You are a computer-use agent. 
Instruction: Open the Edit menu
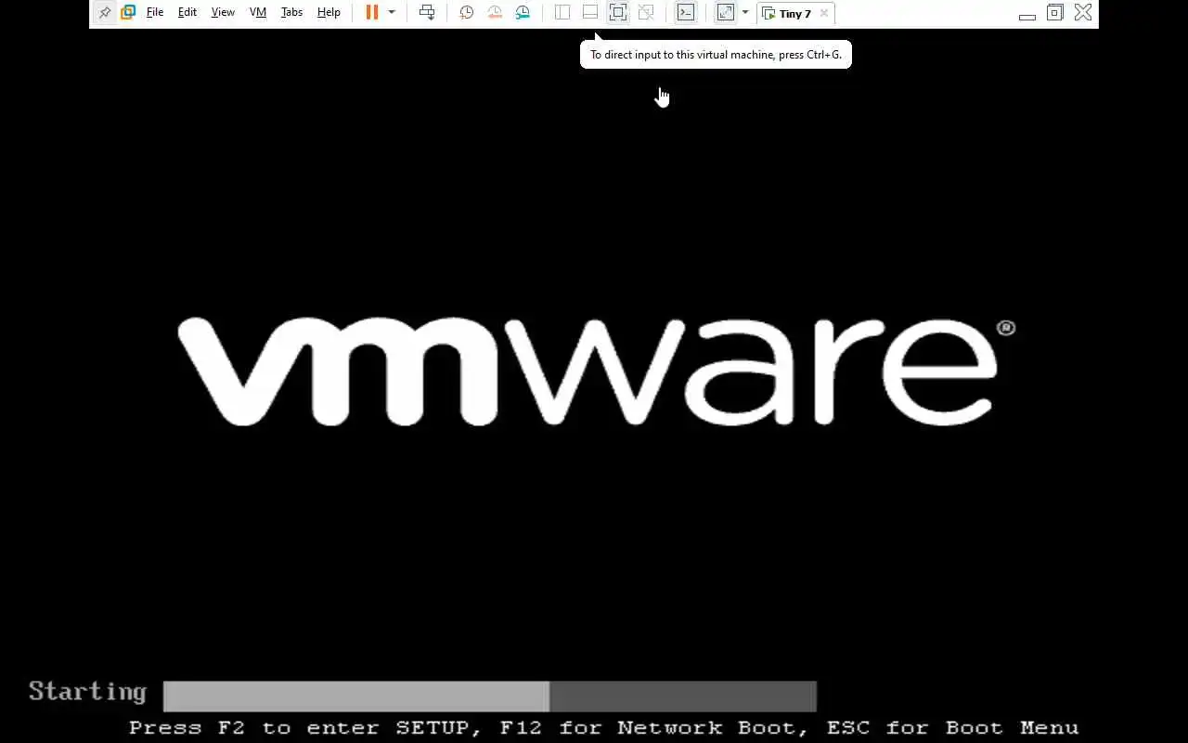[187, 13]
